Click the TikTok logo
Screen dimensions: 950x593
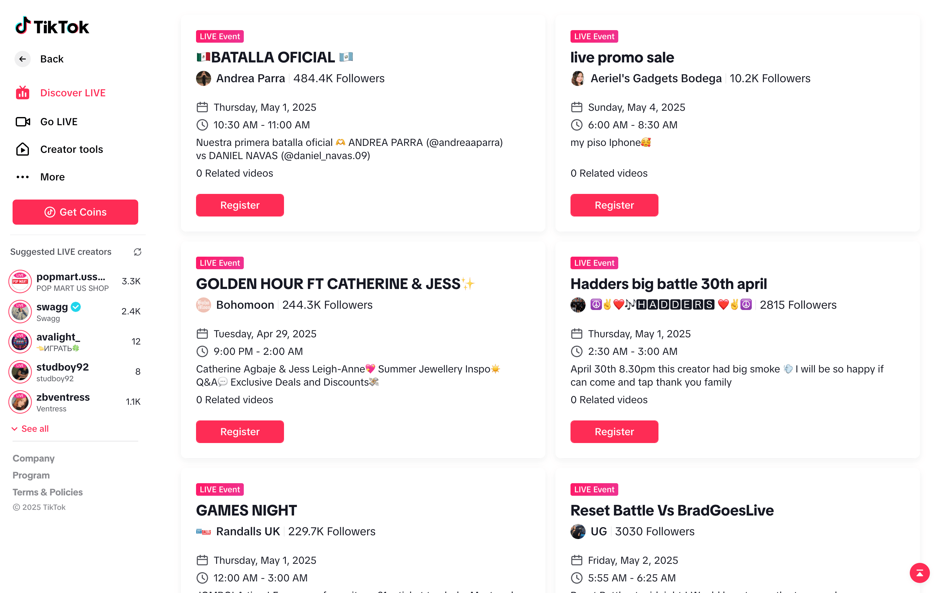click(x=52, y=26)
